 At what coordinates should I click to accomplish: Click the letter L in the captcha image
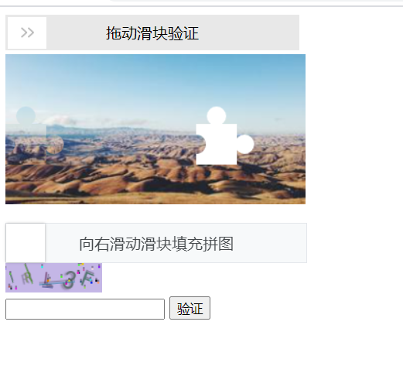(x=46, y=281)
